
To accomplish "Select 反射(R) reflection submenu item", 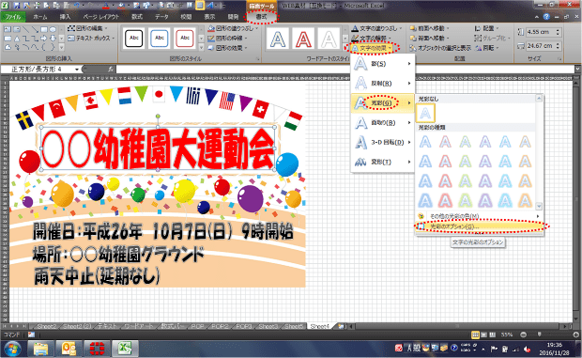I will [383, 84].
